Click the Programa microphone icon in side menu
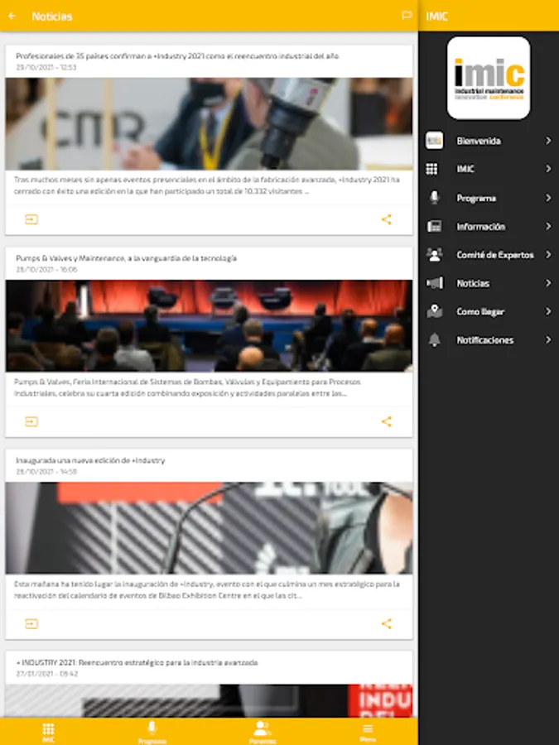The width and height of the screenshot is (559, 745). (x=434, y=198)
